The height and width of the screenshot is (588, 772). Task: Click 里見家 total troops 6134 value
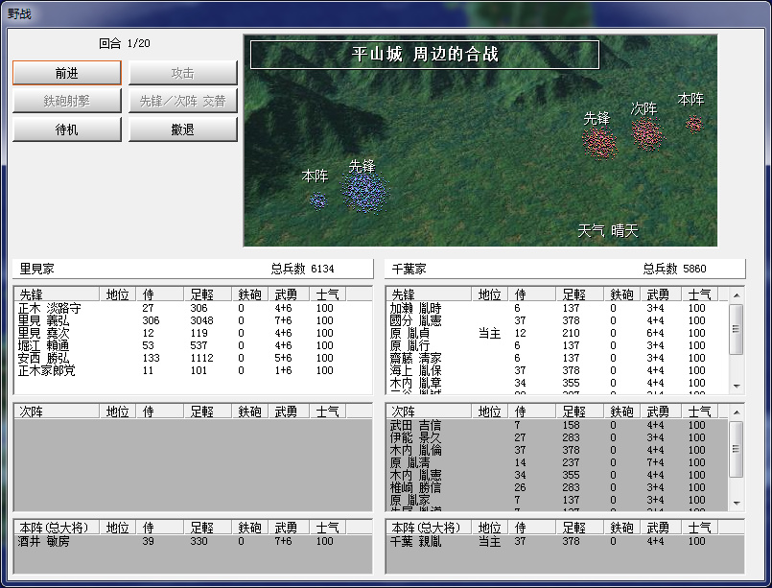pyautogui.click(x=322, y=269)
